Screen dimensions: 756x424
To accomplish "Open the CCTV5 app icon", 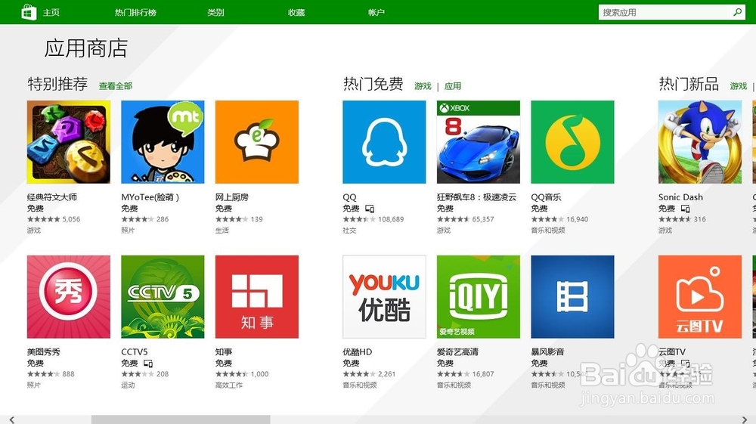I will tap(163, 297).
